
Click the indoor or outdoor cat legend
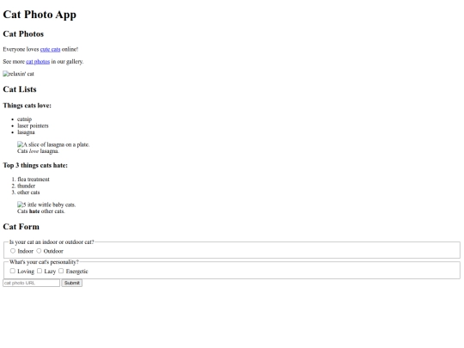click(x=52, y=241)
